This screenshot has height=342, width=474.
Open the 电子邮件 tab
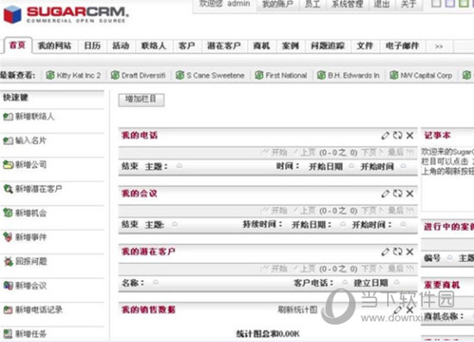click(402, 46)
